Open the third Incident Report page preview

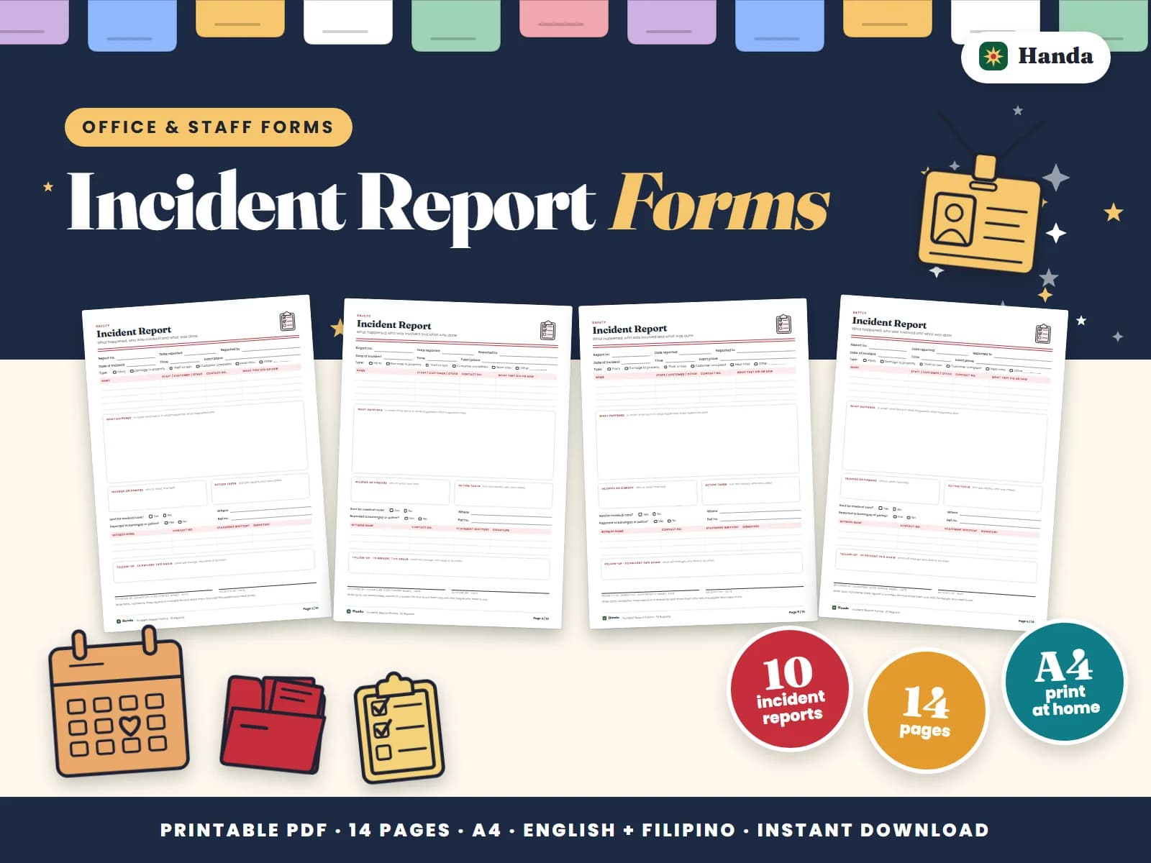[698, 463]
